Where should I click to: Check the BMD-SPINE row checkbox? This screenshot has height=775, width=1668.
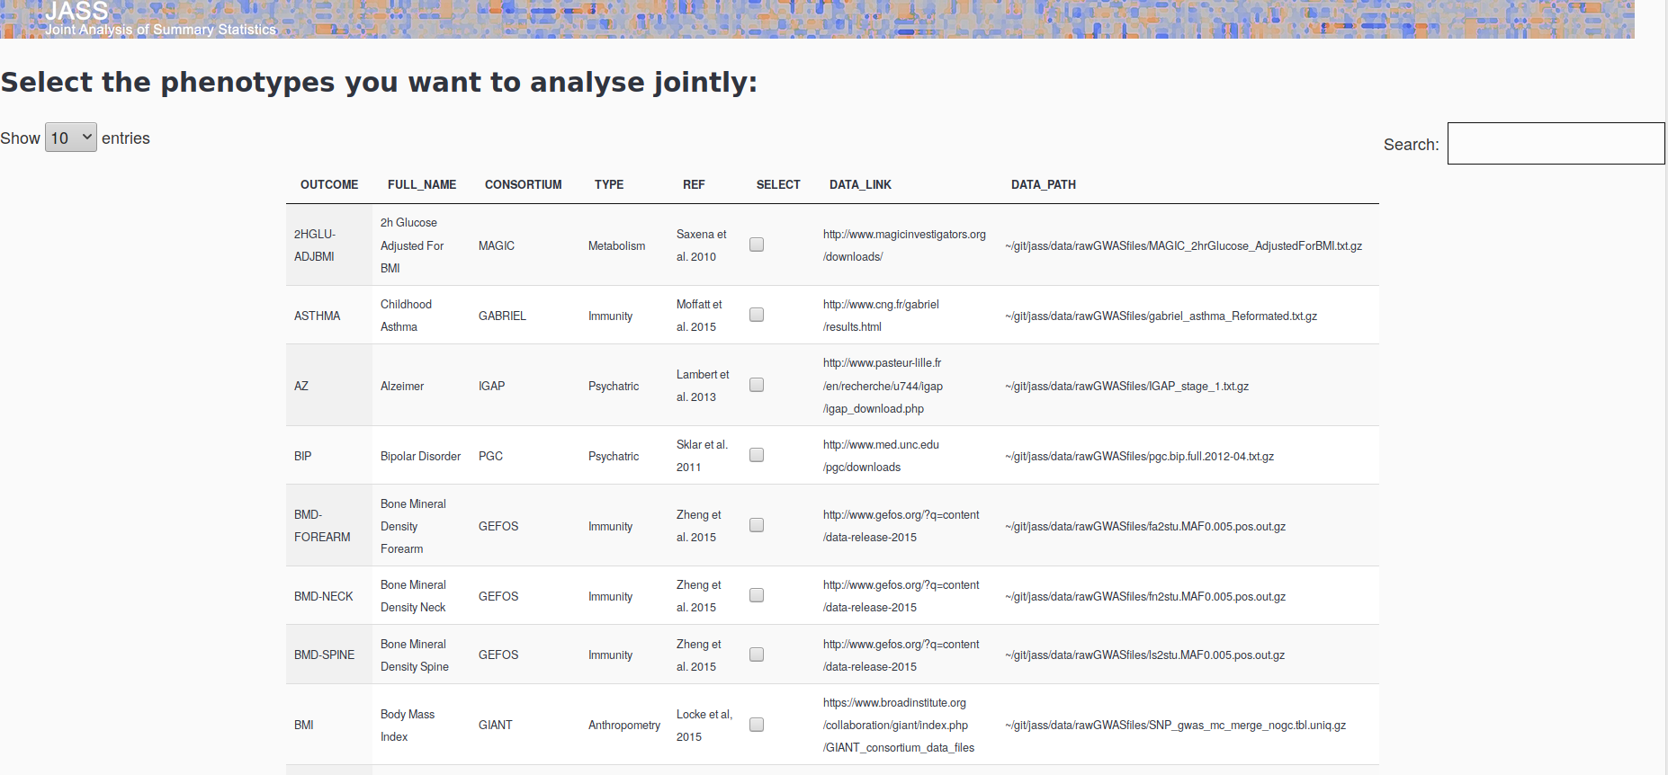[757, 655]
